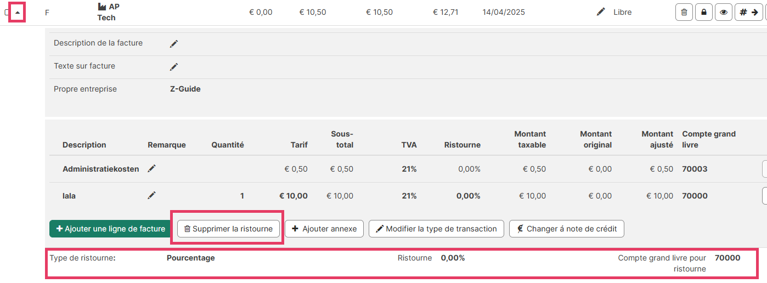
Task: Click Ajouter une ligne de facture
Action: point(110,229)
